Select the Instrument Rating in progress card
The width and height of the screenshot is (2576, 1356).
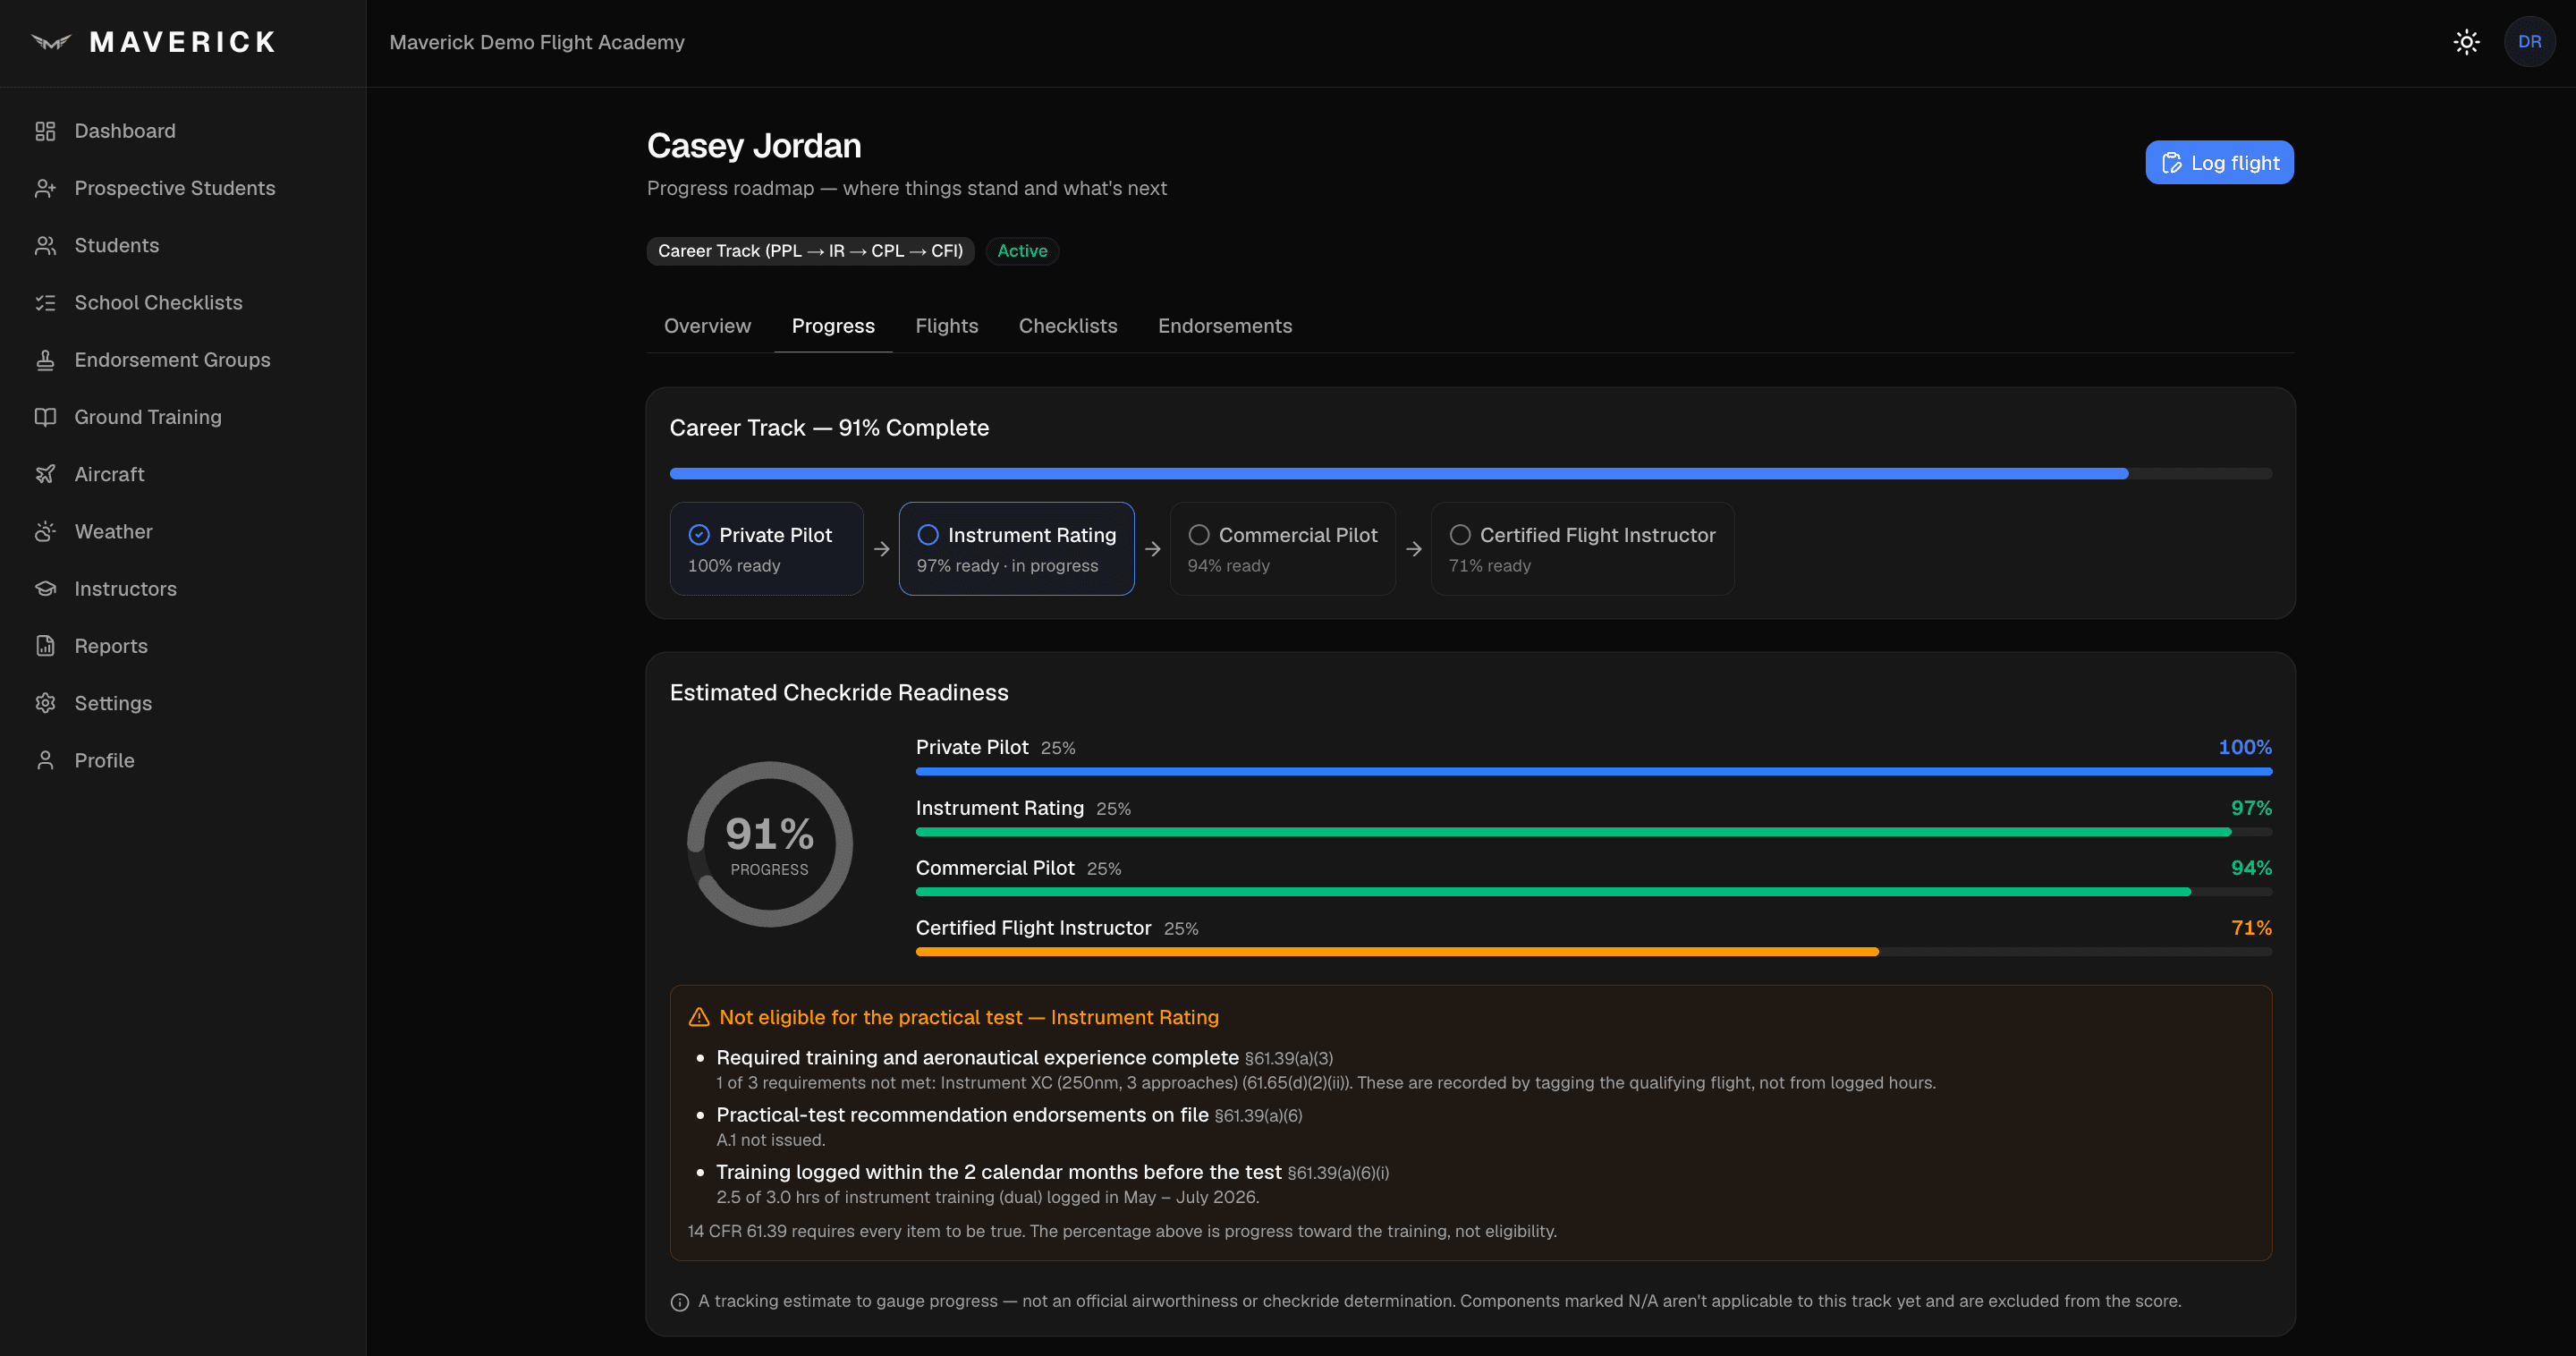click(x=1016, y=549)
